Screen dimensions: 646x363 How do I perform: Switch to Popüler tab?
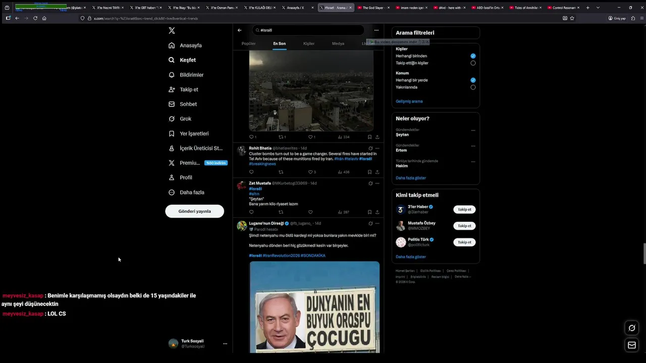pyautogui.click(x=249, y=44)
